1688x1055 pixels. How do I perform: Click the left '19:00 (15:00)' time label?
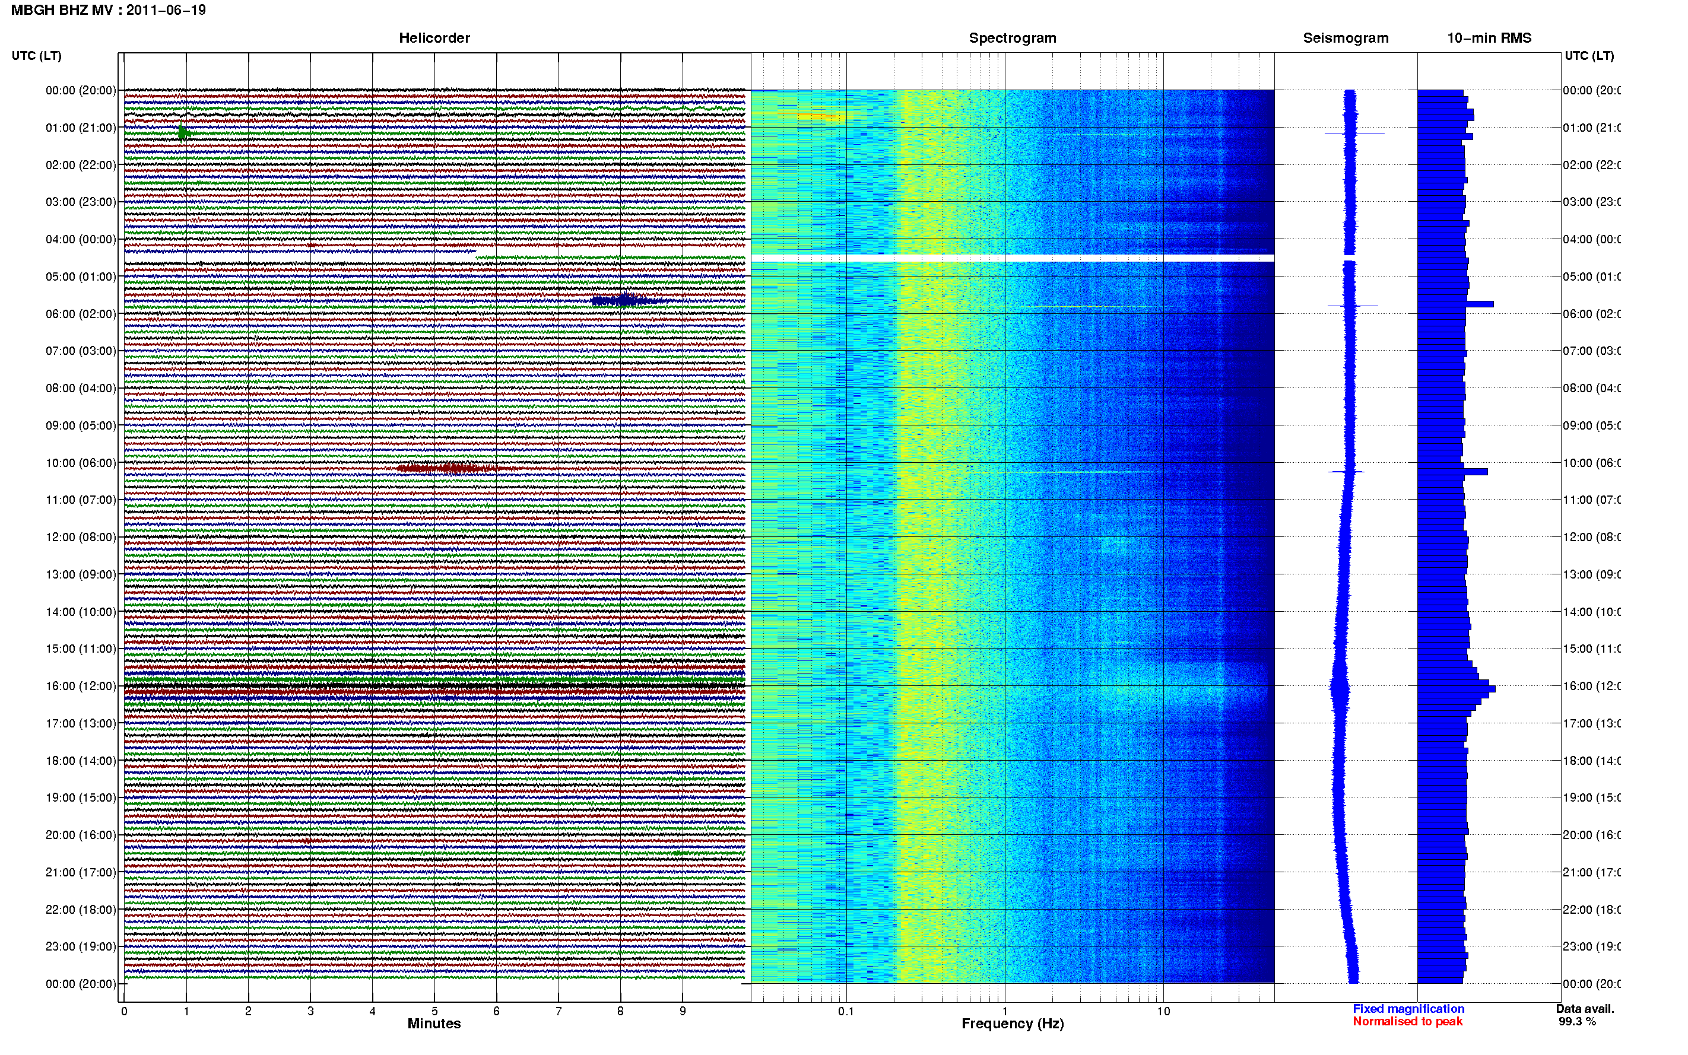(81, 797)
